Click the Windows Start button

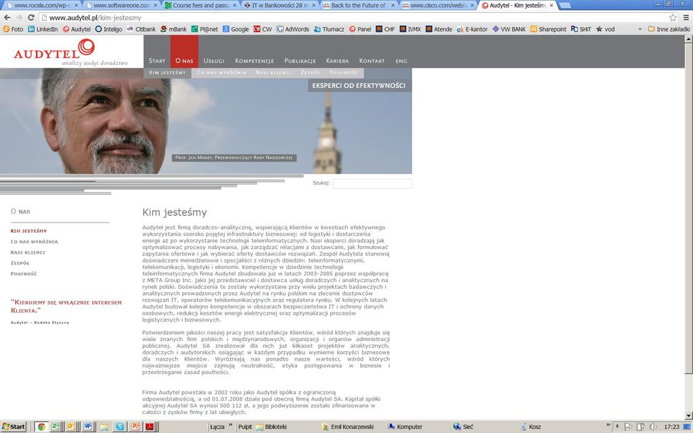pyautogui.click(x=14, y=426)
